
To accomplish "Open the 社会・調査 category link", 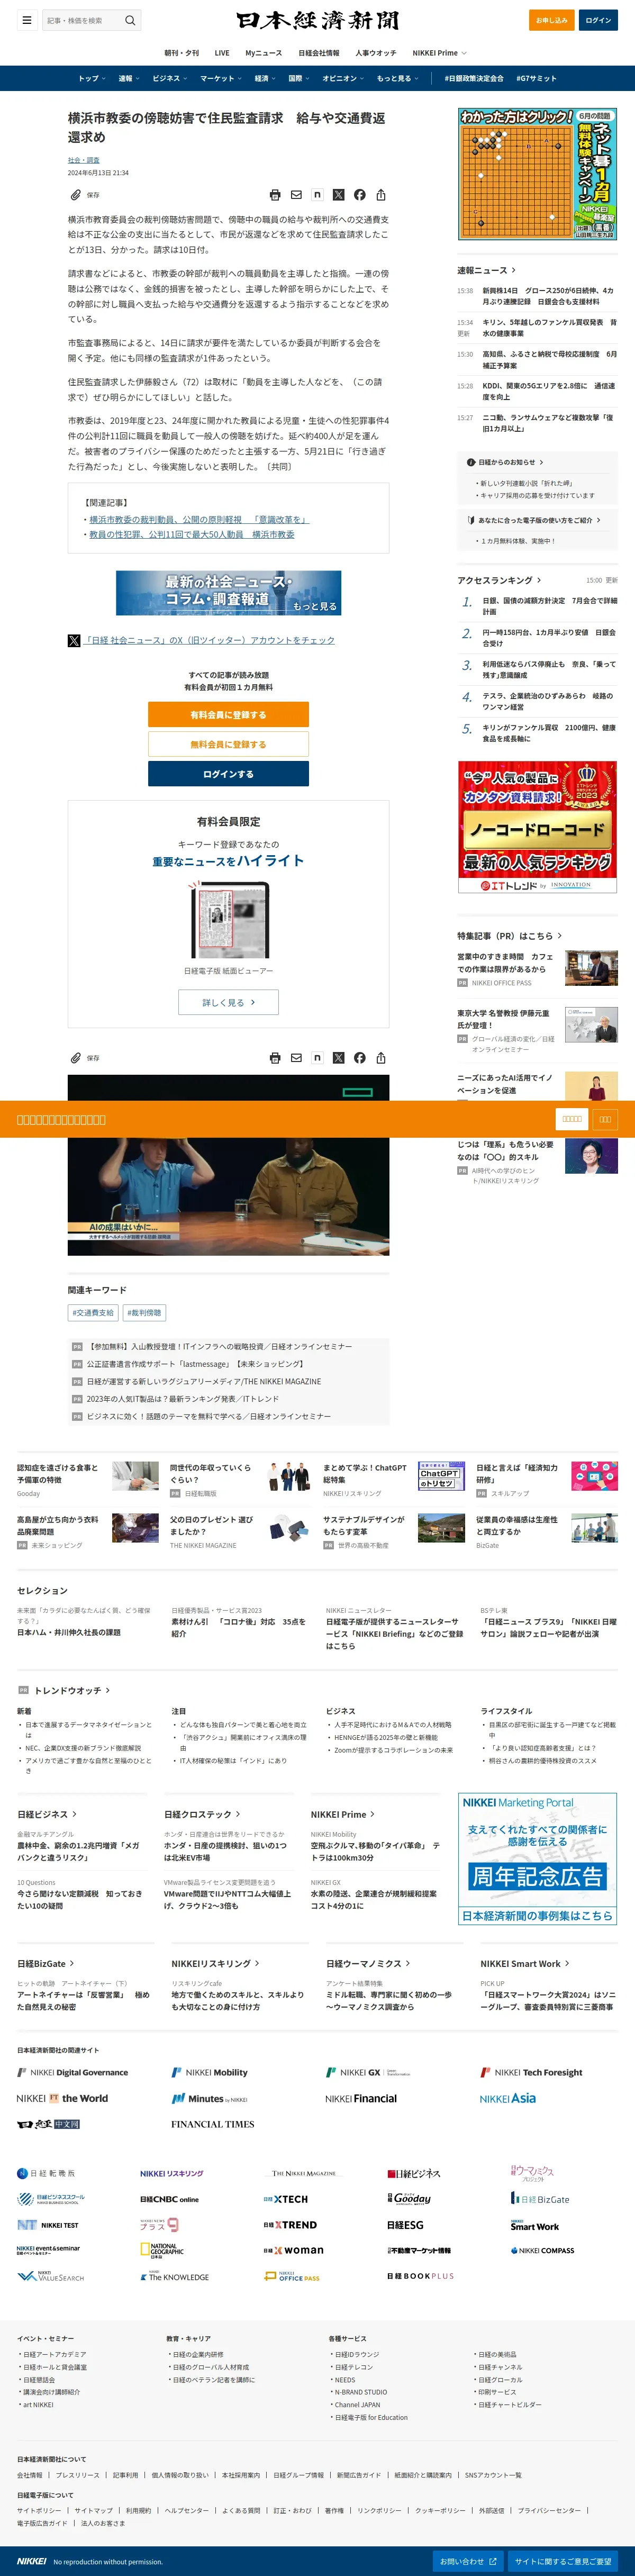I will 83,160.
